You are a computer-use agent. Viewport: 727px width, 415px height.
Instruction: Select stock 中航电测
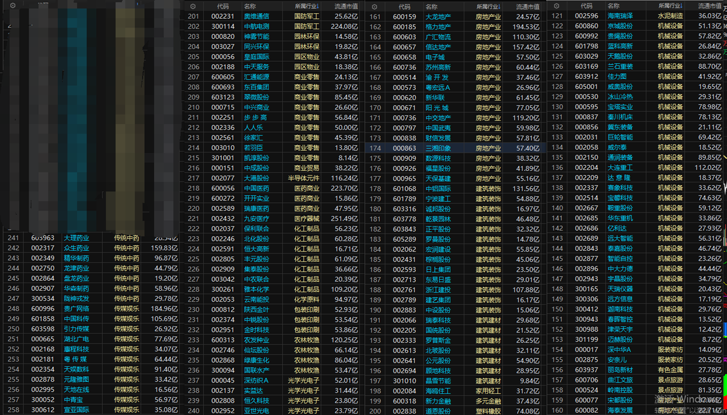coord(256,26)
